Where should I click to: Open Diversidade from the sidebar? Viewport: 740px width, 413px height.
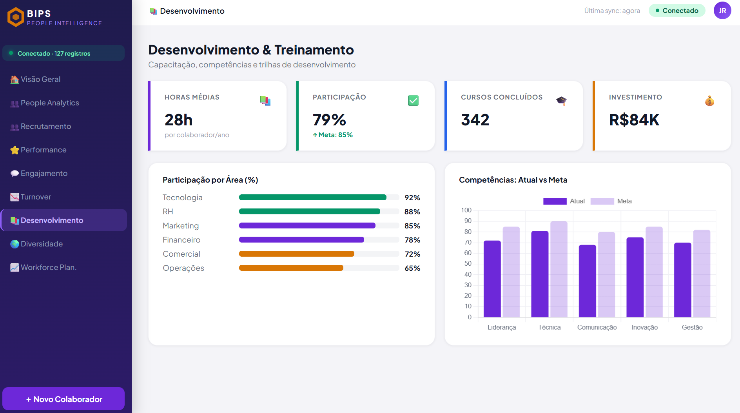[x=63, y=244]
